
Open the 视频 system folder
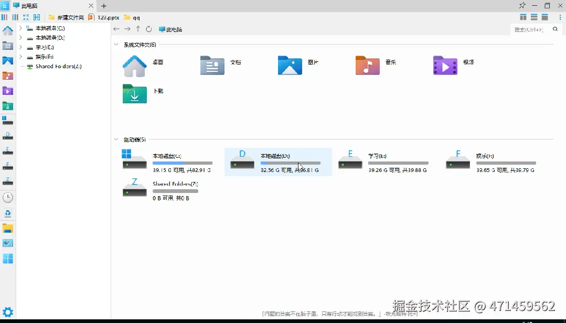453,66
